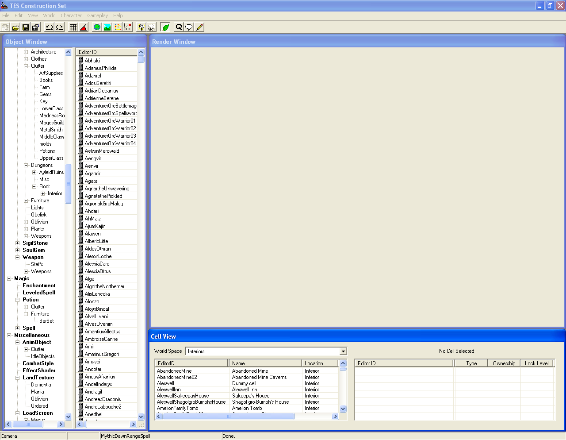Open the Edit menu
Viewport: 566px width, 440px height.
[x=19, y=15]
